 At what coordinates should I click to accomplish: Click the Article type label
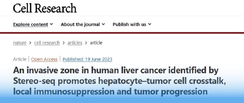[x=20, y=59]
